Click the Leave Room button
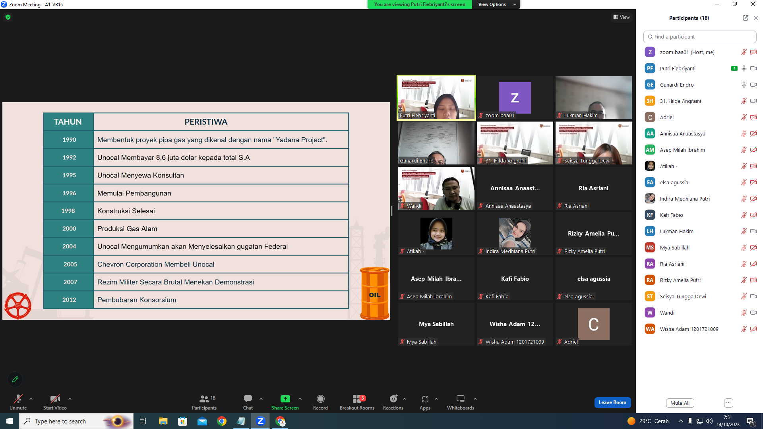 click(612, 402)
